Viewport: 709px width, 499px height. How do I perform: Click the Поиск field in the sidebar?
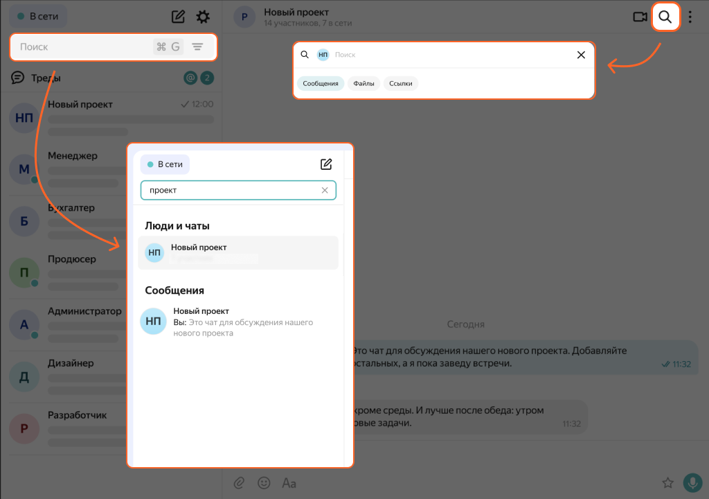83,47
